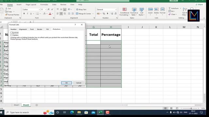Click Copy in Clipboard group

pyautogui.click(x=9, y=12)
